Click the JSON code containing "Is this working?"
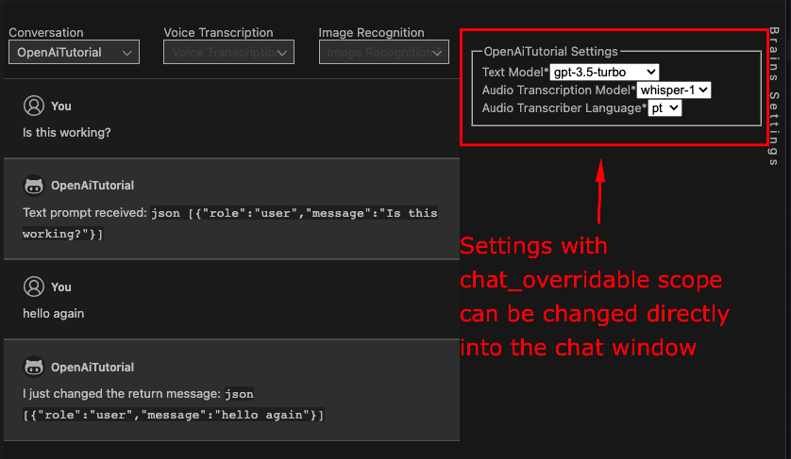Screen dimensions: 791x459 tap(230, 223)
